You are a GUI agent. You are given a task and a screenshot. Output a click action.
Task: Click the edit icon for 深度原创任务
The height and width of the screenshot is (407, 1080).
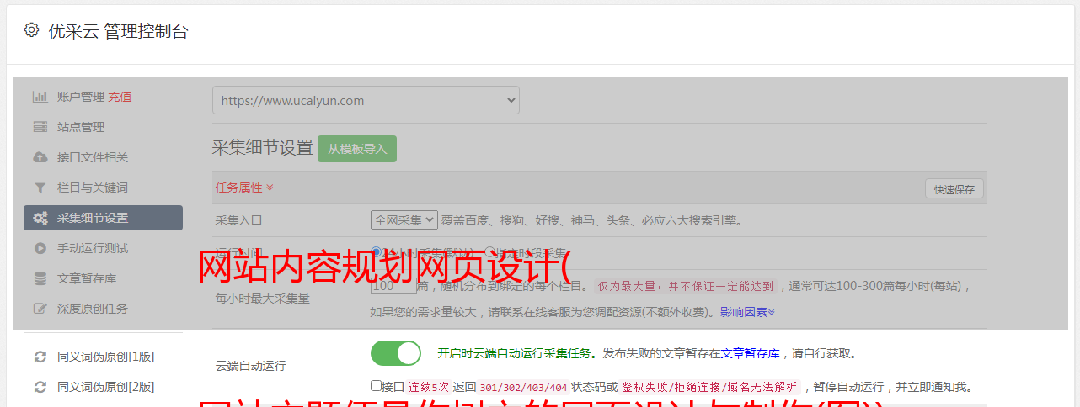40,309
